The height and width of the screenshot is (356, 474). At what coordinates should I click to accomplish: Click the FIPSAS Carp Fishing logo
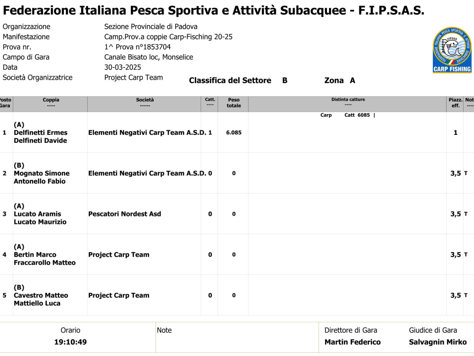452,50
